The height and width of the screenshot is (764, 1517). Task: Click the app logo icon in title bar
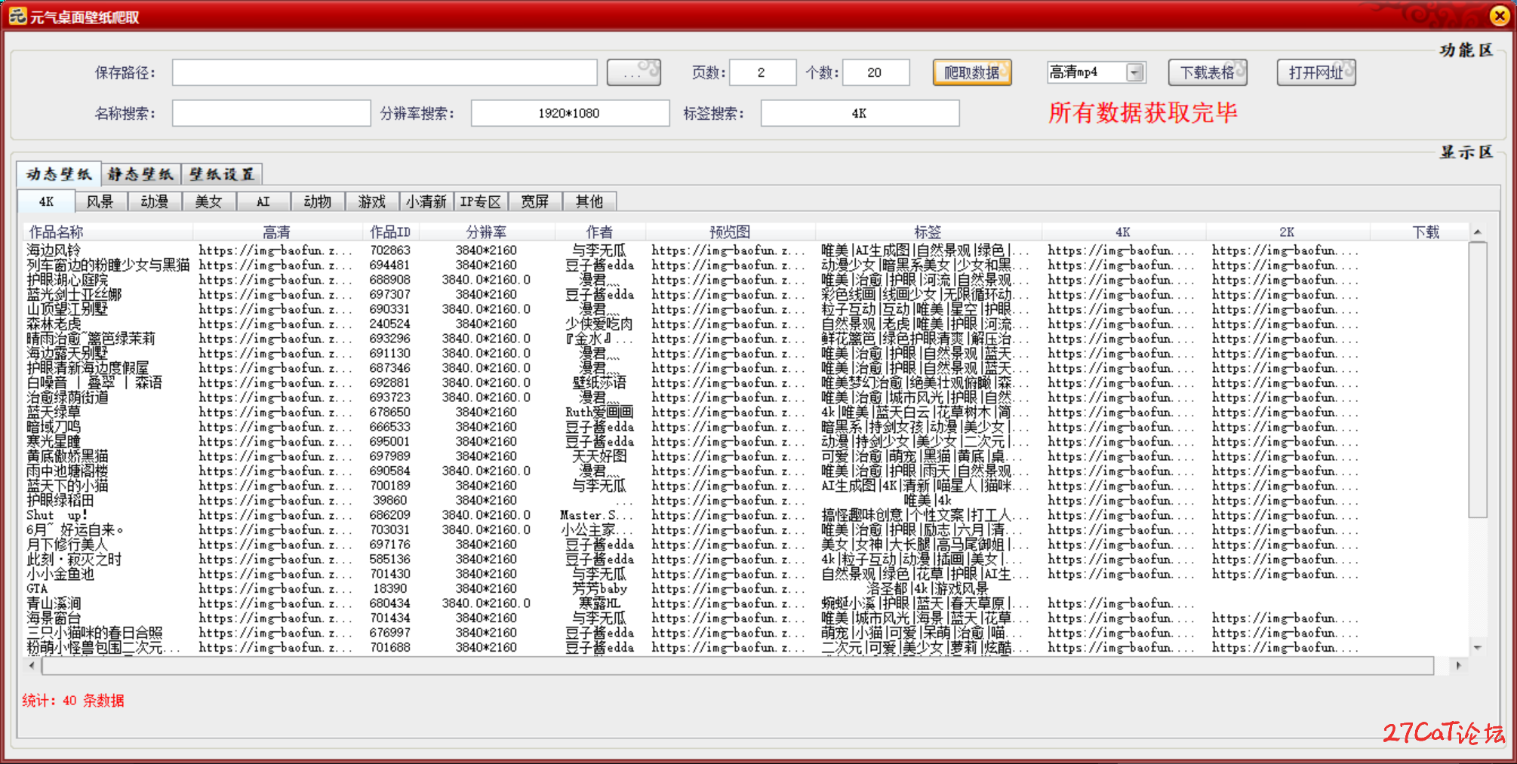[17, 16]
